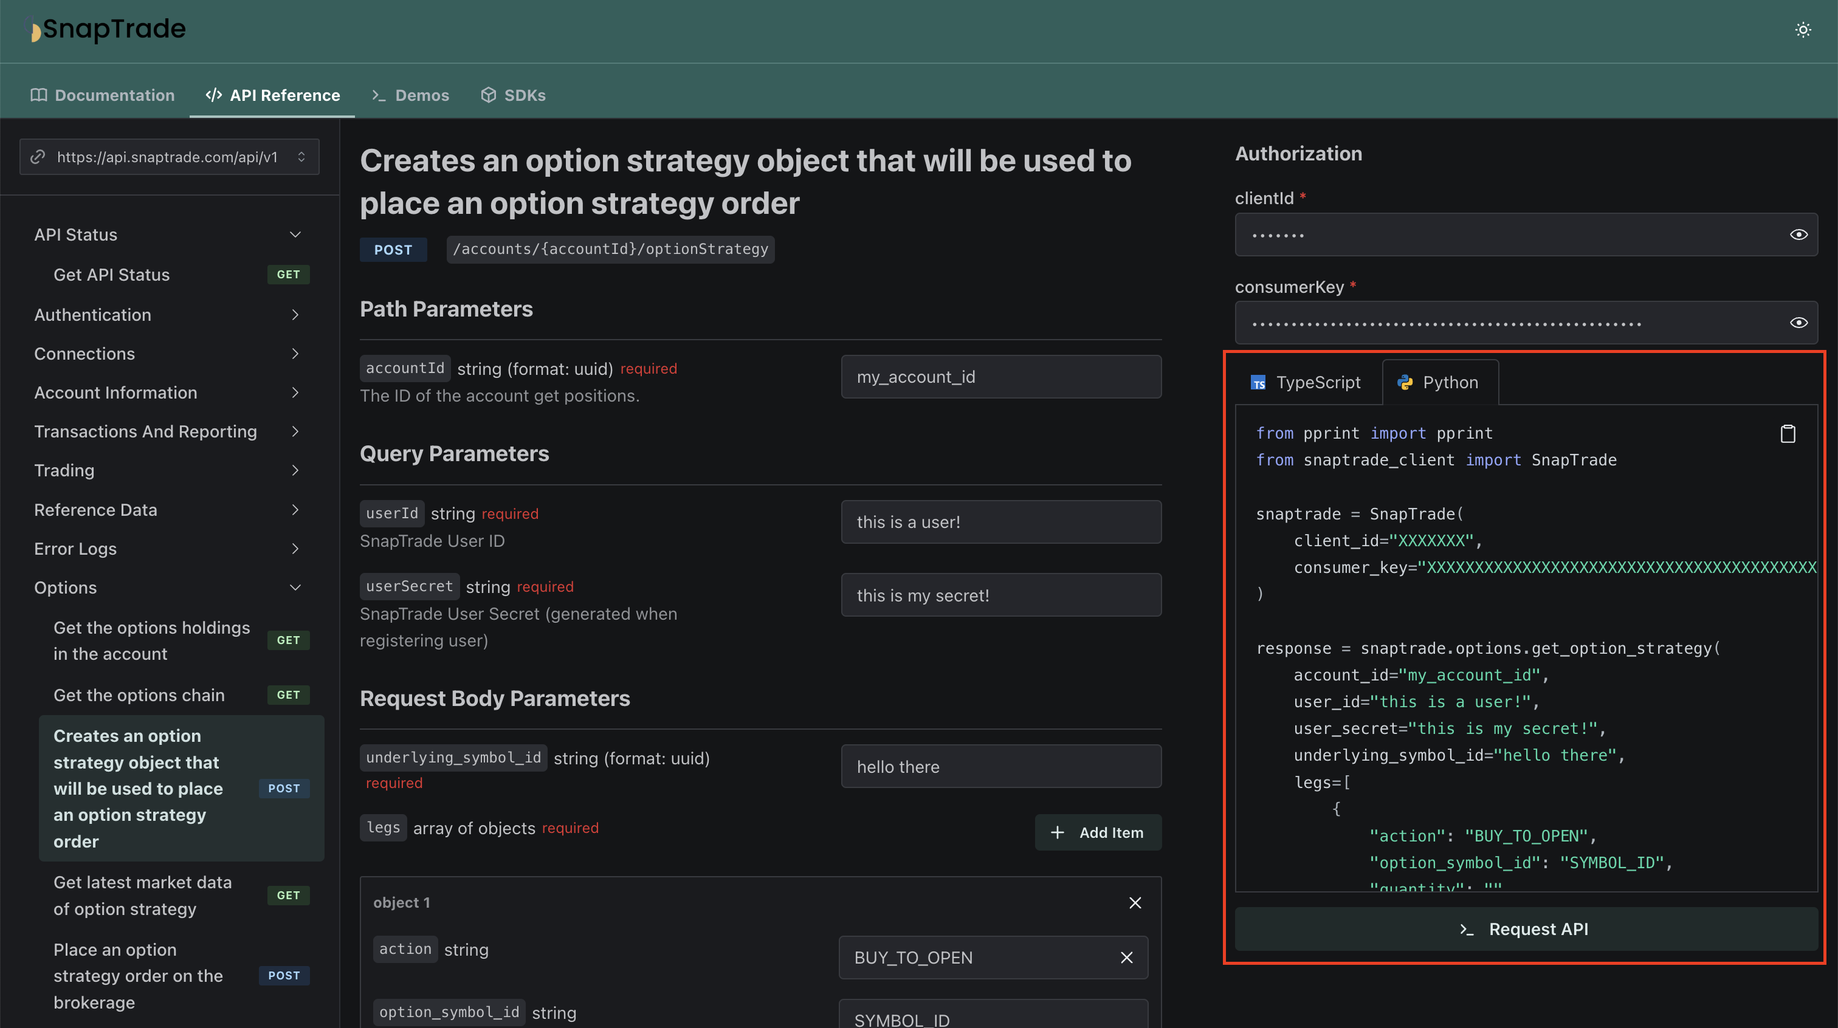Screen dimensions: 1838x1028
Task: Select the API Reference tab
Action: pos(272,95)
